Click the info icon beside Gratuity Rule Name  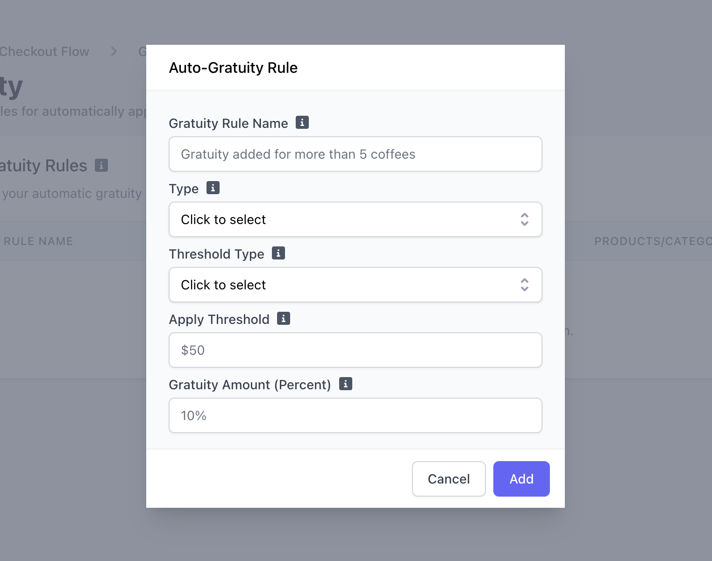tap(302, 123)
